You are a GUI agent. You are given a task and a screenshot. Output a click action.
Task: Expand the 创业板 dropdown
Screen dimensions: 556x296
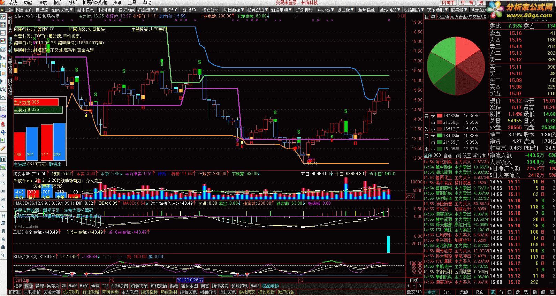coord(345,10)
